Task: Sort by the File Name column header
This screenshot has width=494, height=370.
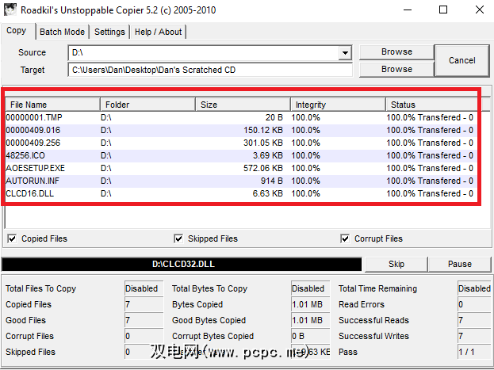Action: (52, 105)
